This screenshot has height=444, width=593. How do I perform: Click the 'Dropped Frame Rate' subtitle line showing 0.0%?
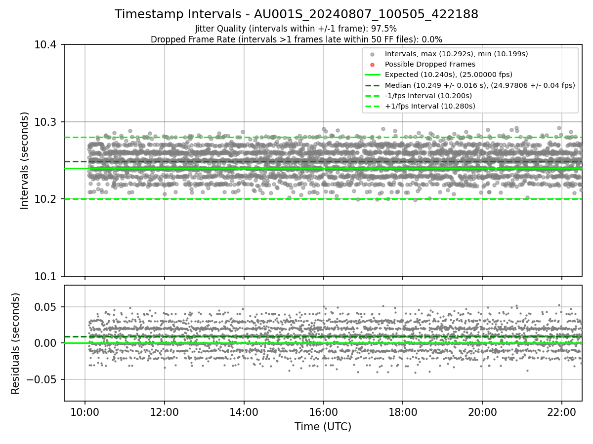tap(296, 39)
